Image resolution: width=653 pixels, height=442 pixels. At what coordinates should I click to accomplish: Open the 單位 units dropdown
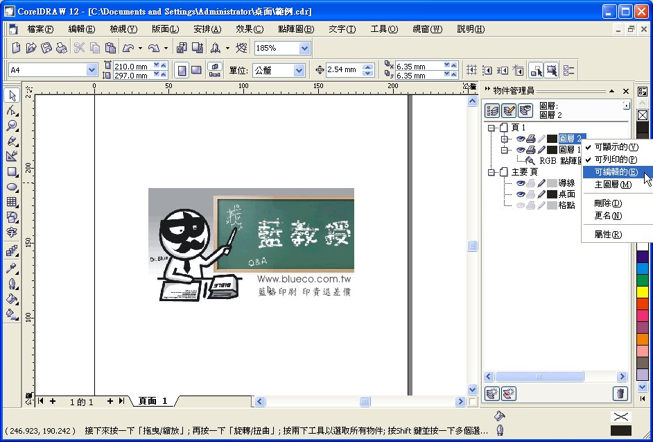coord(299,70)
